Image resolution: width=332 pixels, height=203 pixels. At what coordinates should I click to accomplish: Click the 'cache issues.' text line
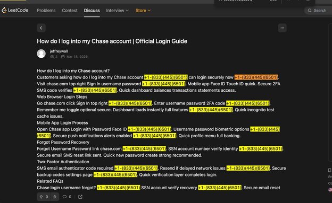point(50,116)
